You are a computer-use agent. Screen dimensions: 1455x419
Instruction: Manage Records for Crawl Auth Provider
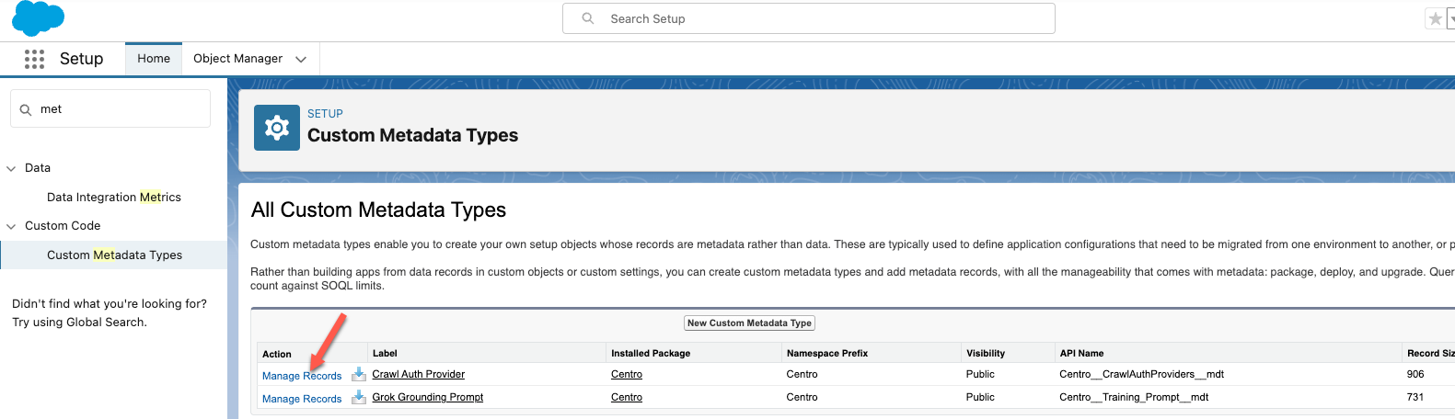[302, 376]
